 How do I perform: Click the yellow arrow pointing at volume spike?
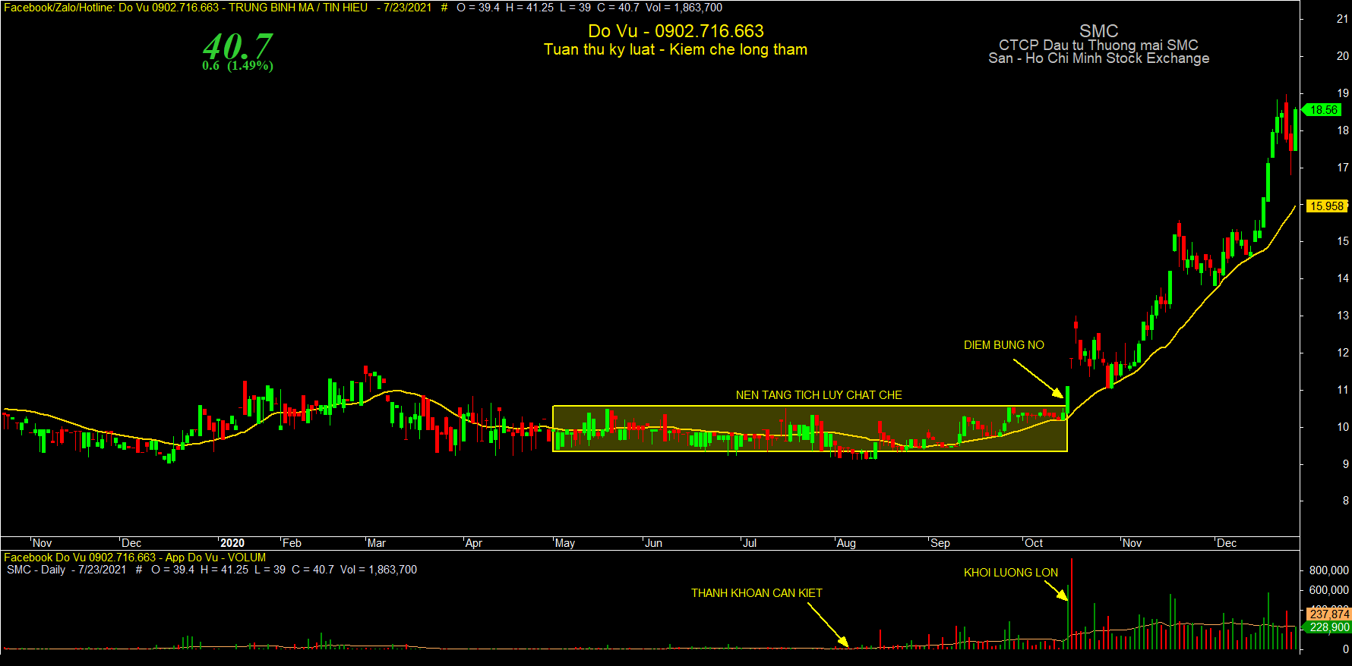(1061, 591)
